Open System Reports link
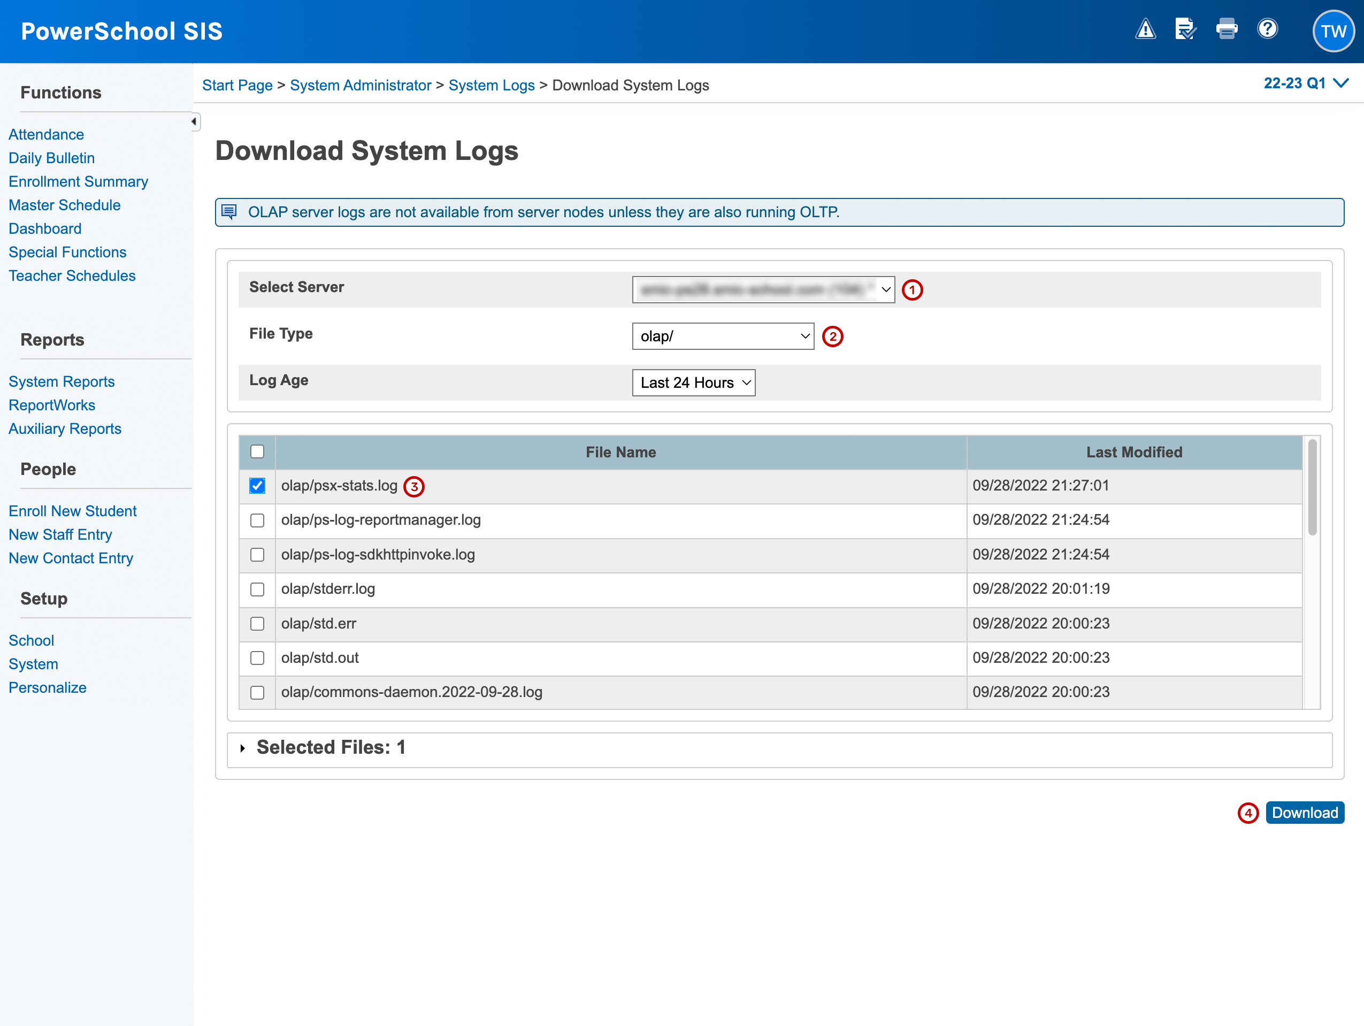1364x1026 pixels. (62, 381)
